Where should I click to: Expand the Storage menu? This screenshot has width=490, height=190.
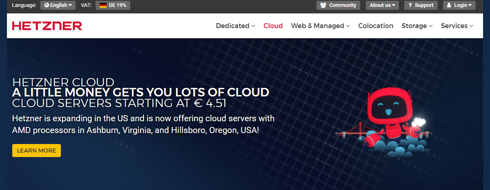[417, 26]
